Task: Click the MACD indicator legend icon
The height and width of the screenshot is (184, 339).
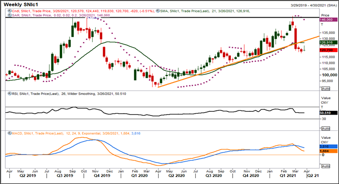Action: coord(9,133)
